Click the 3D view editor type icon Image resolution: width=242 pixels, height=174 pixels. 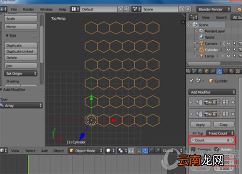pos(3,151)
